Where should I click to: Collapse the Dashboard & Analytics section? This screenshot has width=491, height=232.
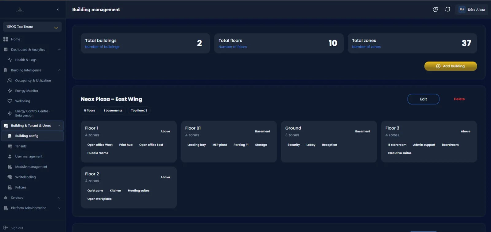(59, 49)
